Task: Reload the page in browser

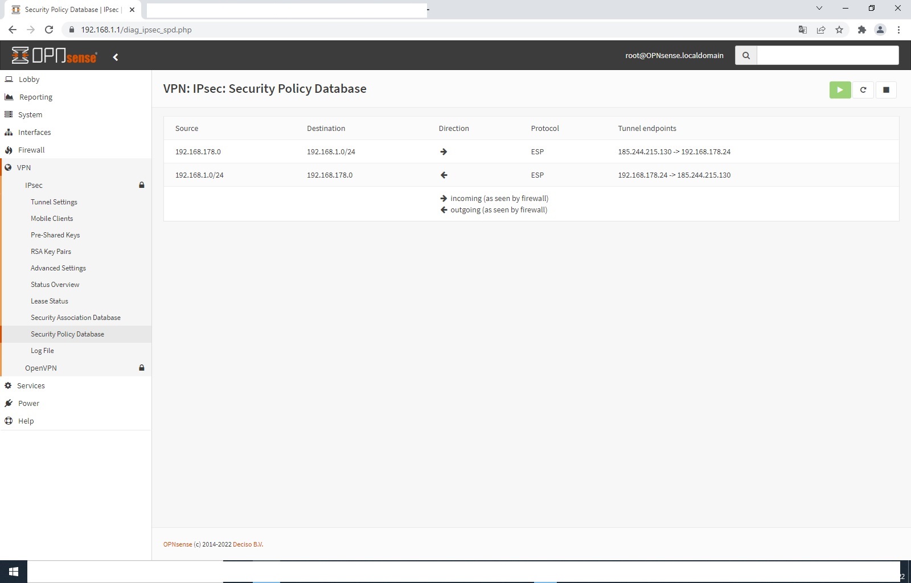Action: point(49,30)
